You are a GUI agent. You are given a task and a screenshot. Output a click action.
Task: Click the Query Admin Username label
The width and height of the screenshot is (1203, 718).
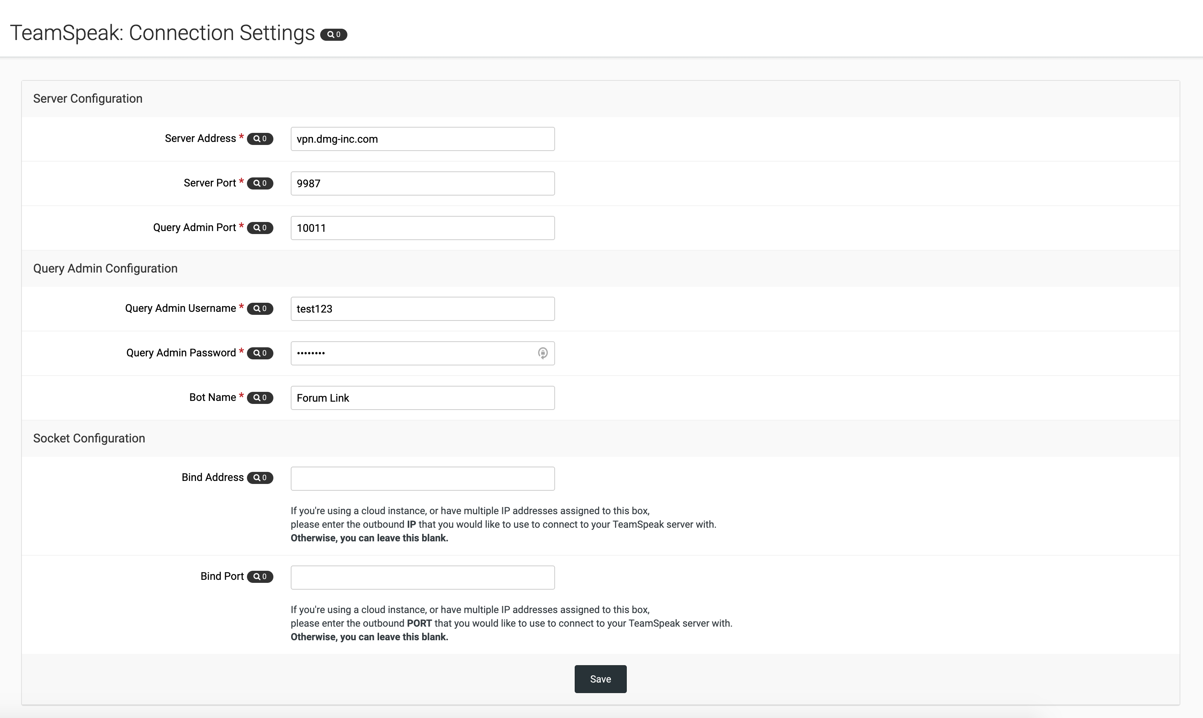click(180, 308)
